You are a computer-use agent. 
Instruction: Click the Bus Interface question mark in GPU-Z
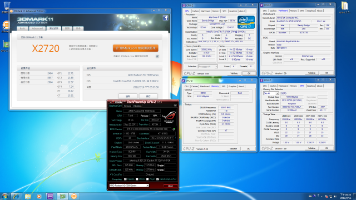tap(175, 138)
